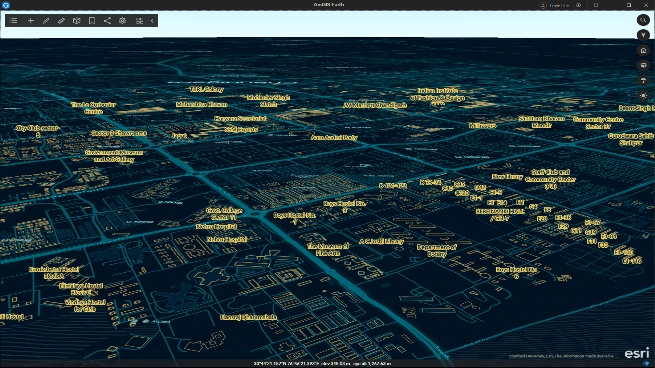Open the Measure tool
This screenshot has width=655, height=368.
point(61,20)
